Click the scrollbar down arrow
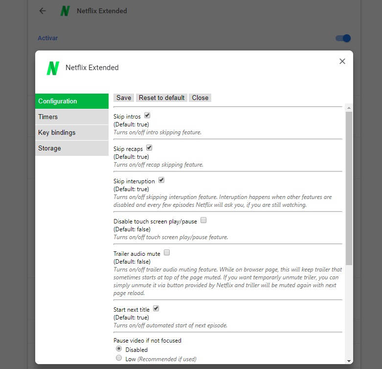The width and height of the screenshot is (382, 369). [349, 361]
